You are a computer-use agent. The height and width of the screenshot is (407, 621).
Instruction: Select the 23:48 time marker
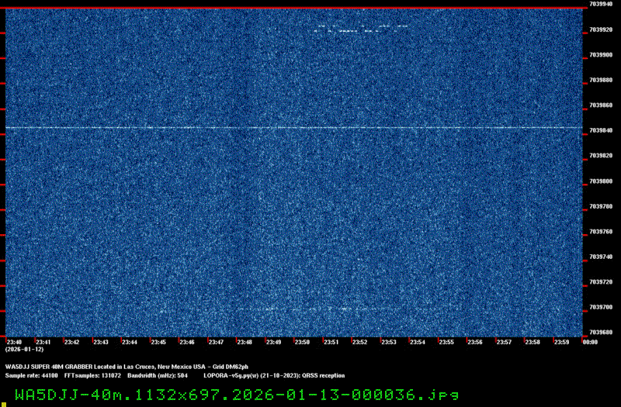[x=245, y=342]
